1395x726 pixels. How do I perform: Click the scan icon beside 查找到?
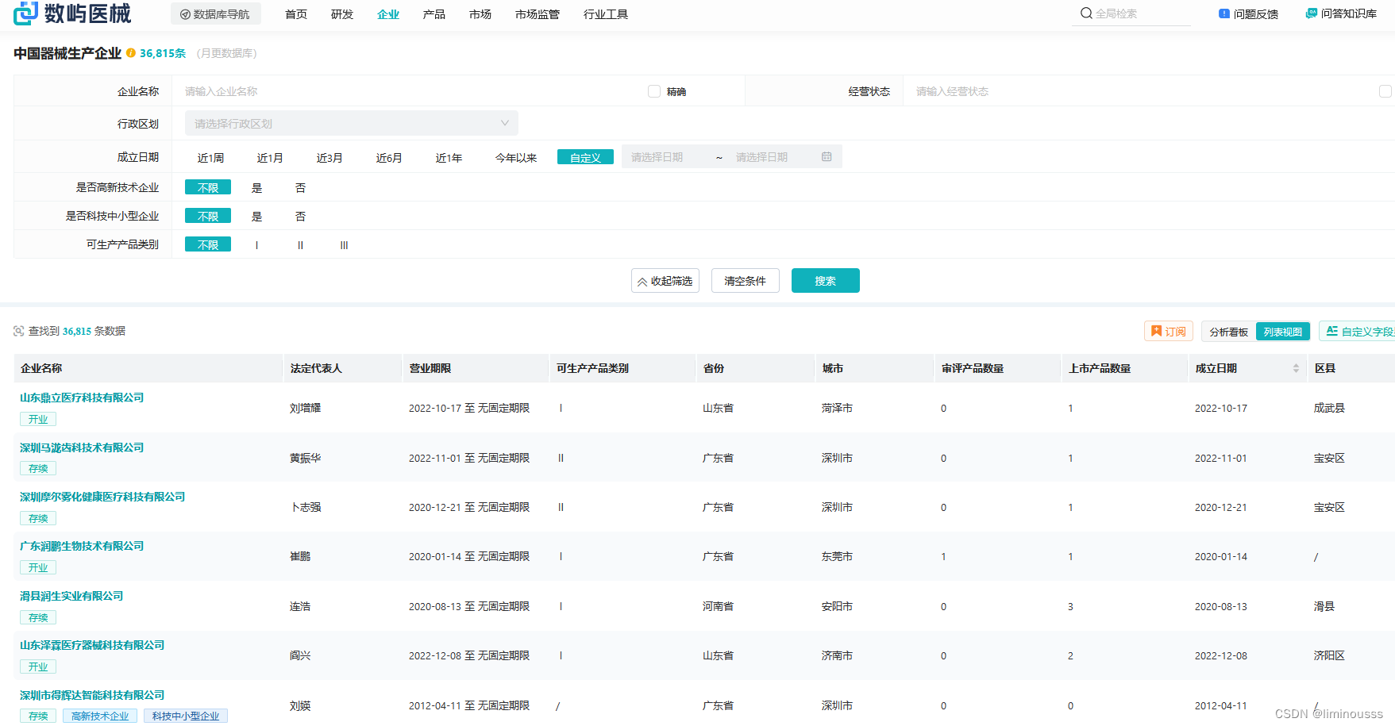click(19, 331)
